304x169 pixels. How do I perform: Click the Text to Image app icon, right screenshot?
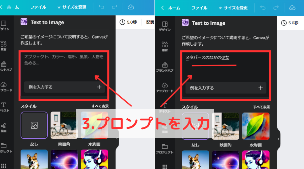tap(185, 23)
